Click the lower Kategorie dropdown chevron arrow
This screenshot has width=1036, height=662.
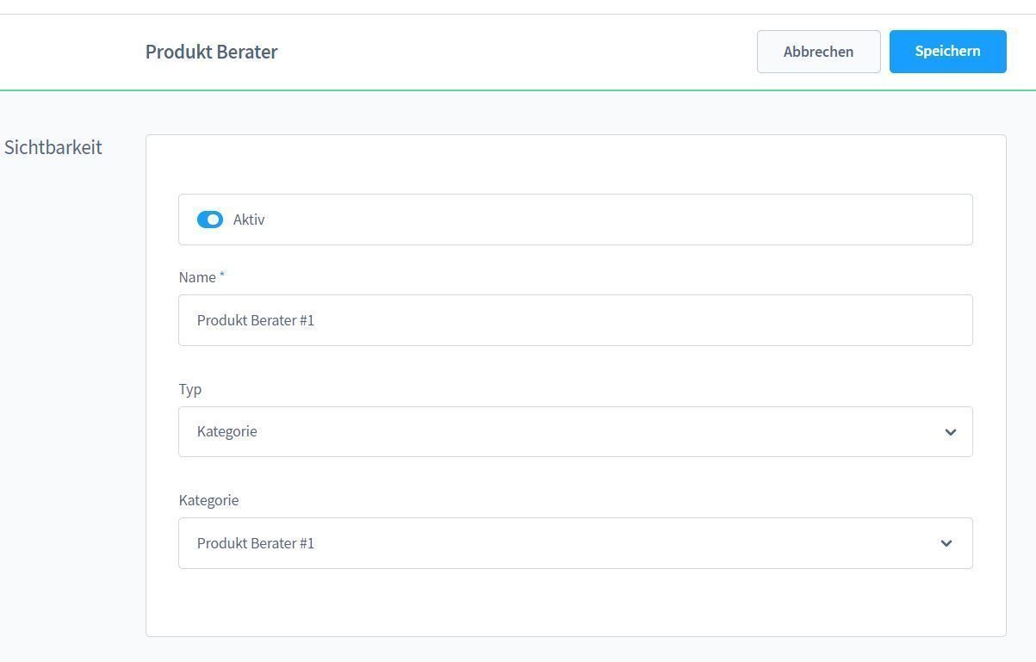click(946, 543)
